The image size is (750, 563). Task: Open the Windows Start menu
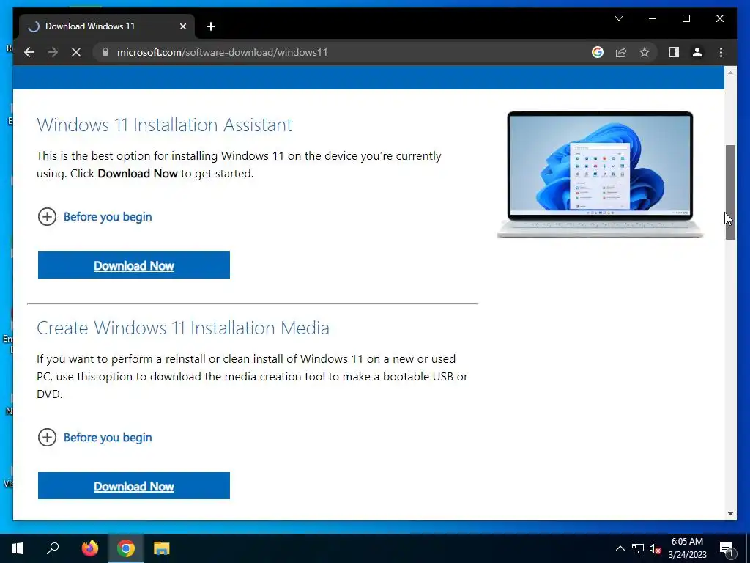coord(18,548)
